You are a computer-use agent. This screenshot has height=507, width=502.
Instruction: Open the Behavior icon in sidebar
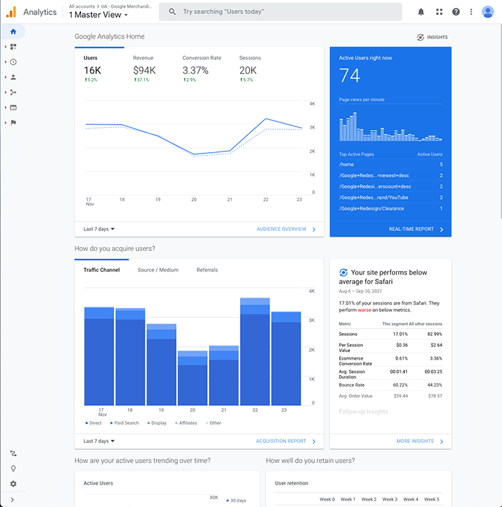point(13,108)
